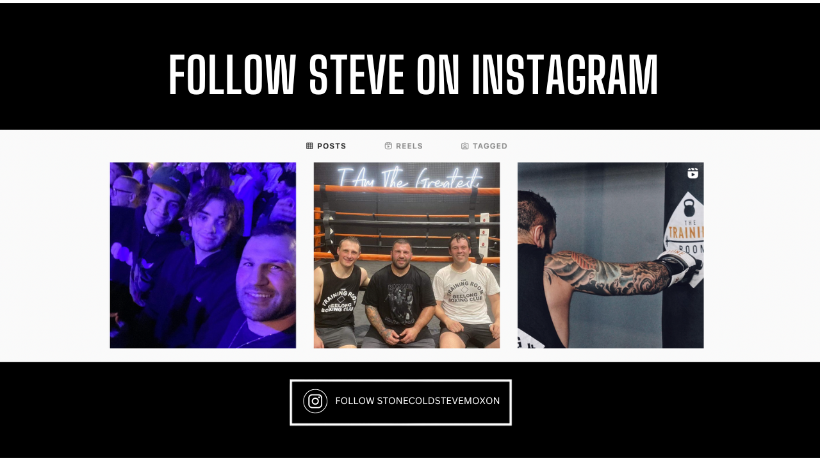Open the tattooed arm punching bag reel

pos(611,255)
